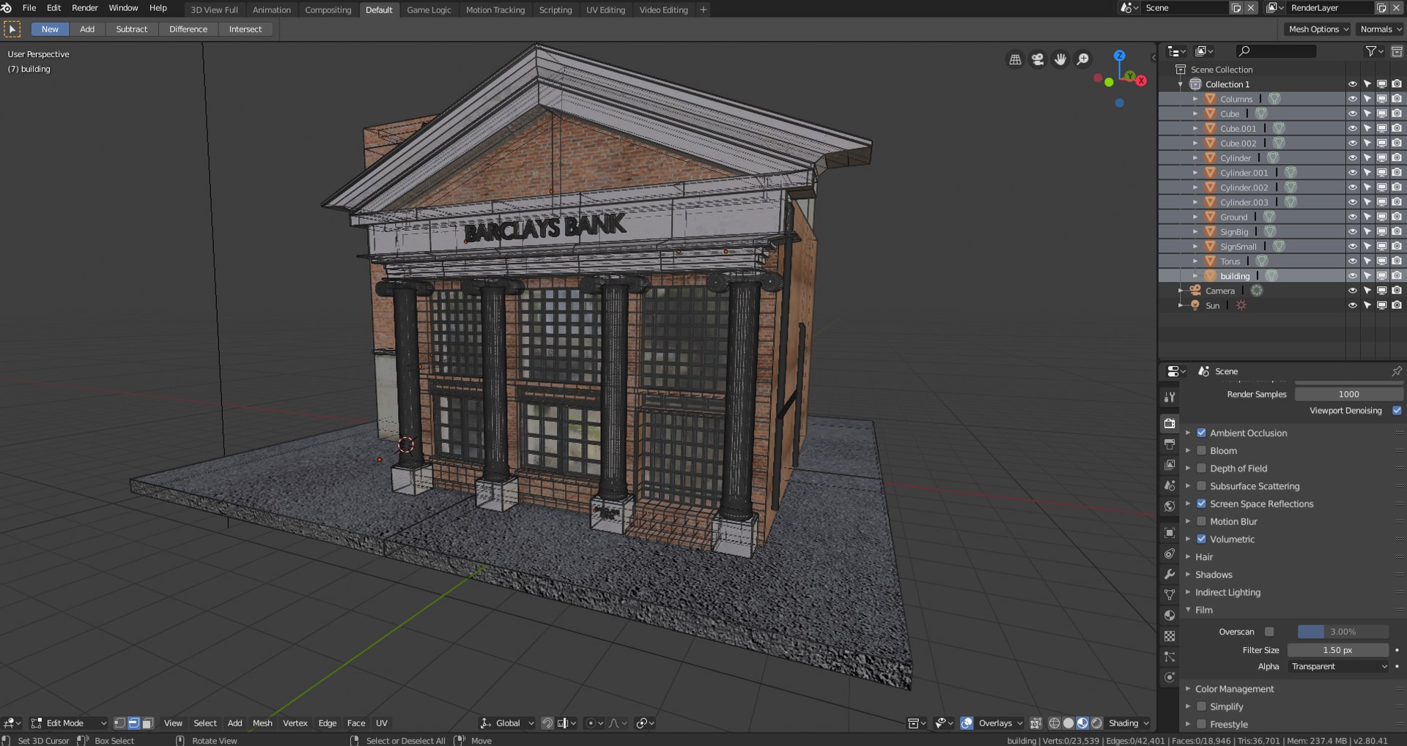The width and height of the screenshot is (1407, 746).
Task: Toggle orthographic/perspective view grid icon
Action: [1015, 59]
